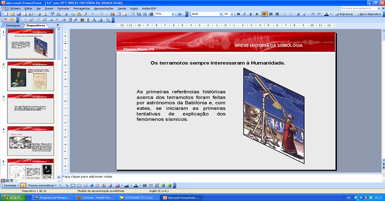
Task: Increase the font size
Action: [299, 14]
